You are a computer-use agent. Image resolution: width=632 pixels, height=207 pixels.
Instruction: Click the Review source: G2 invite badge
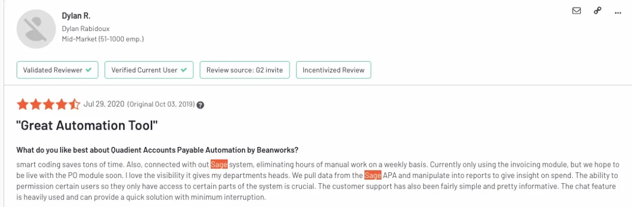point(245,70)
